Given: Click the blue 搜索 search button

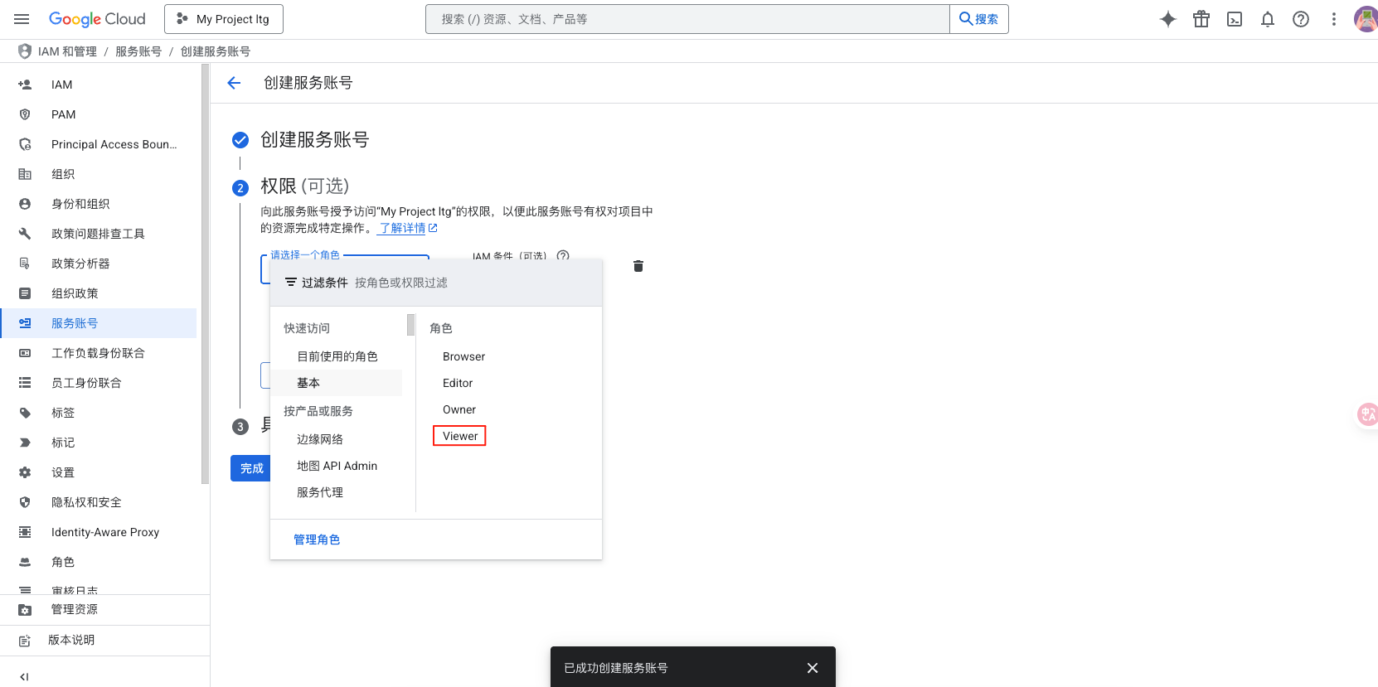Looking at the screenshot, I should pyautogui.click(x=979, y=19).
